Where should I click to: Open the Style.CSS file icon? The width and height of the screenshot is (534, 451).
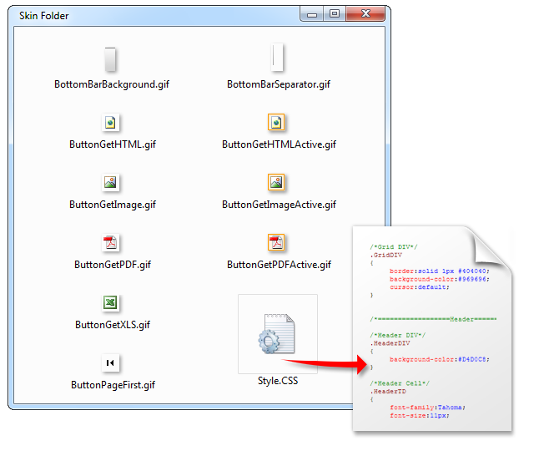pos(277,334)
